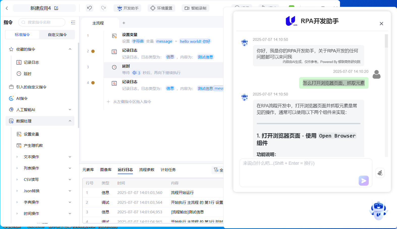Click the collapse list icon beside search
Screen dimensions: 397x229
(x=73, y=22)
